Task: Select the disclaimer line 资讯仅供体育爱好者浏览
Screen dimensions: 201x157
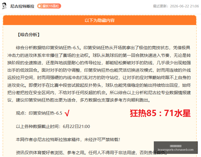Action: tap(92, 153)
